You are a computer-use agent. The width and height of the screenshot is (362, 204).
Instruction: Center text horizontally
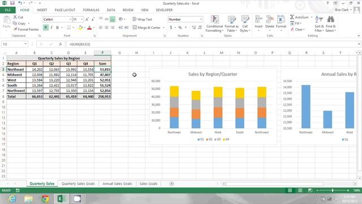pyautogui.click(x=107, y=28)
